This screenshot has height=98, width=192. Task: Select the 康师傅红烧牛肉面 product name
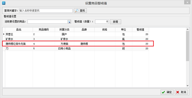(x=16, y=44)
